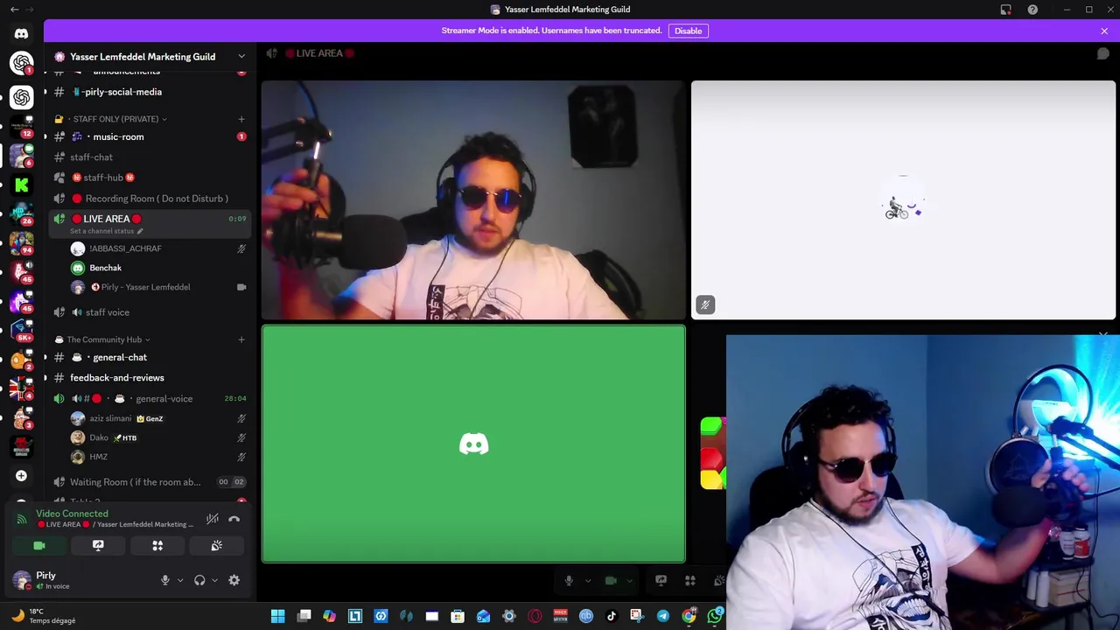
Task: Open Discord direct messages home icon
Action: tap(21, 33)
